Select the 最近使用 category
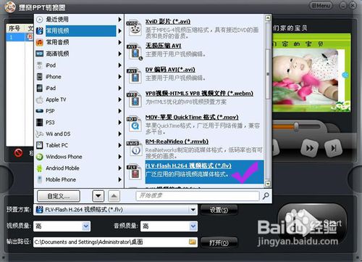Image resolution: width=362 pixels, height=262 pixels. 79,20
